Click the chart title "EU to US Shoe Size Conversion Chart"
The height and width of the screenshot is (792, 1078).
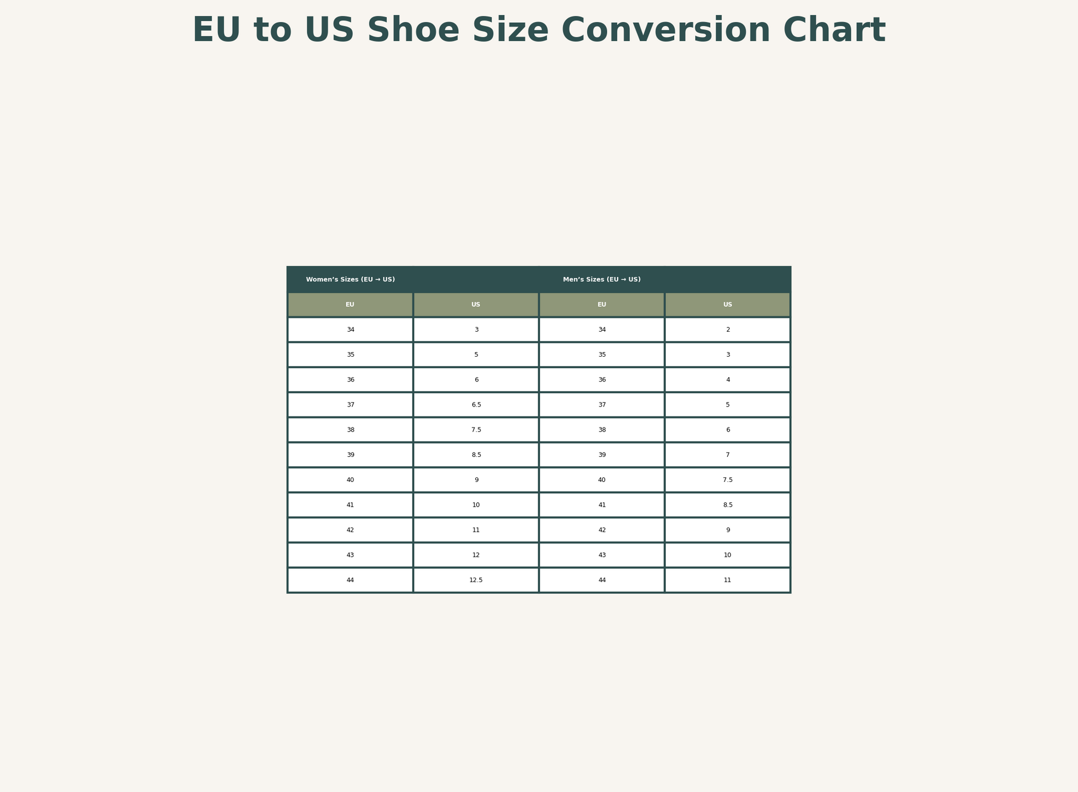(x=538, y=30)
